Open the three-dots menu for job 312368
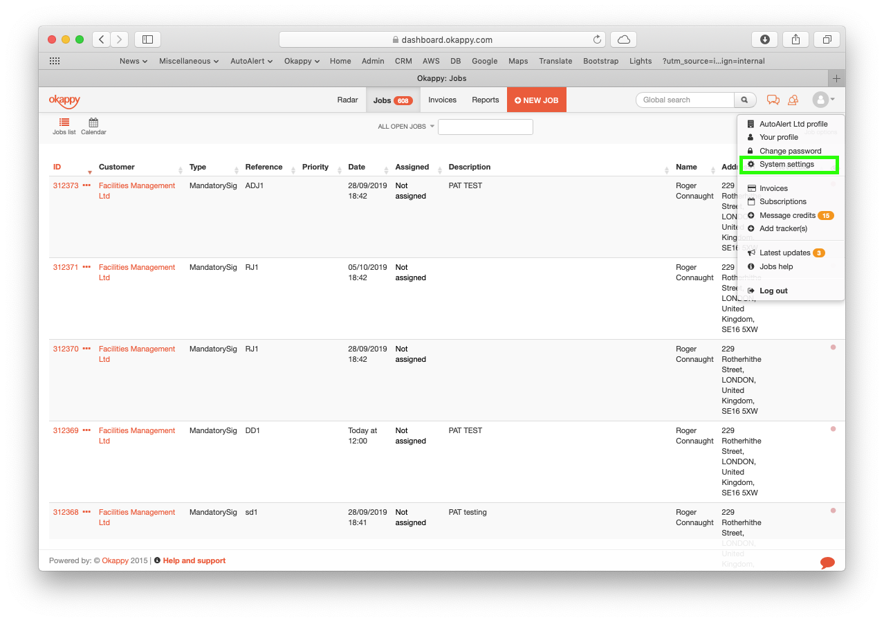 (86, 512)
